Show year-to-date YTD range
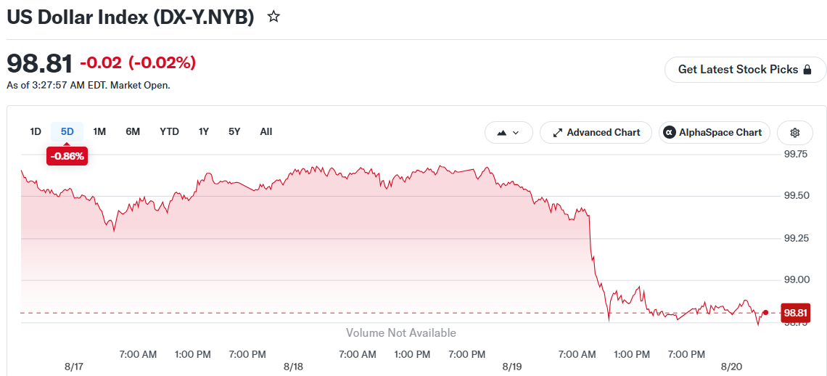 click(x=169, y=131)
